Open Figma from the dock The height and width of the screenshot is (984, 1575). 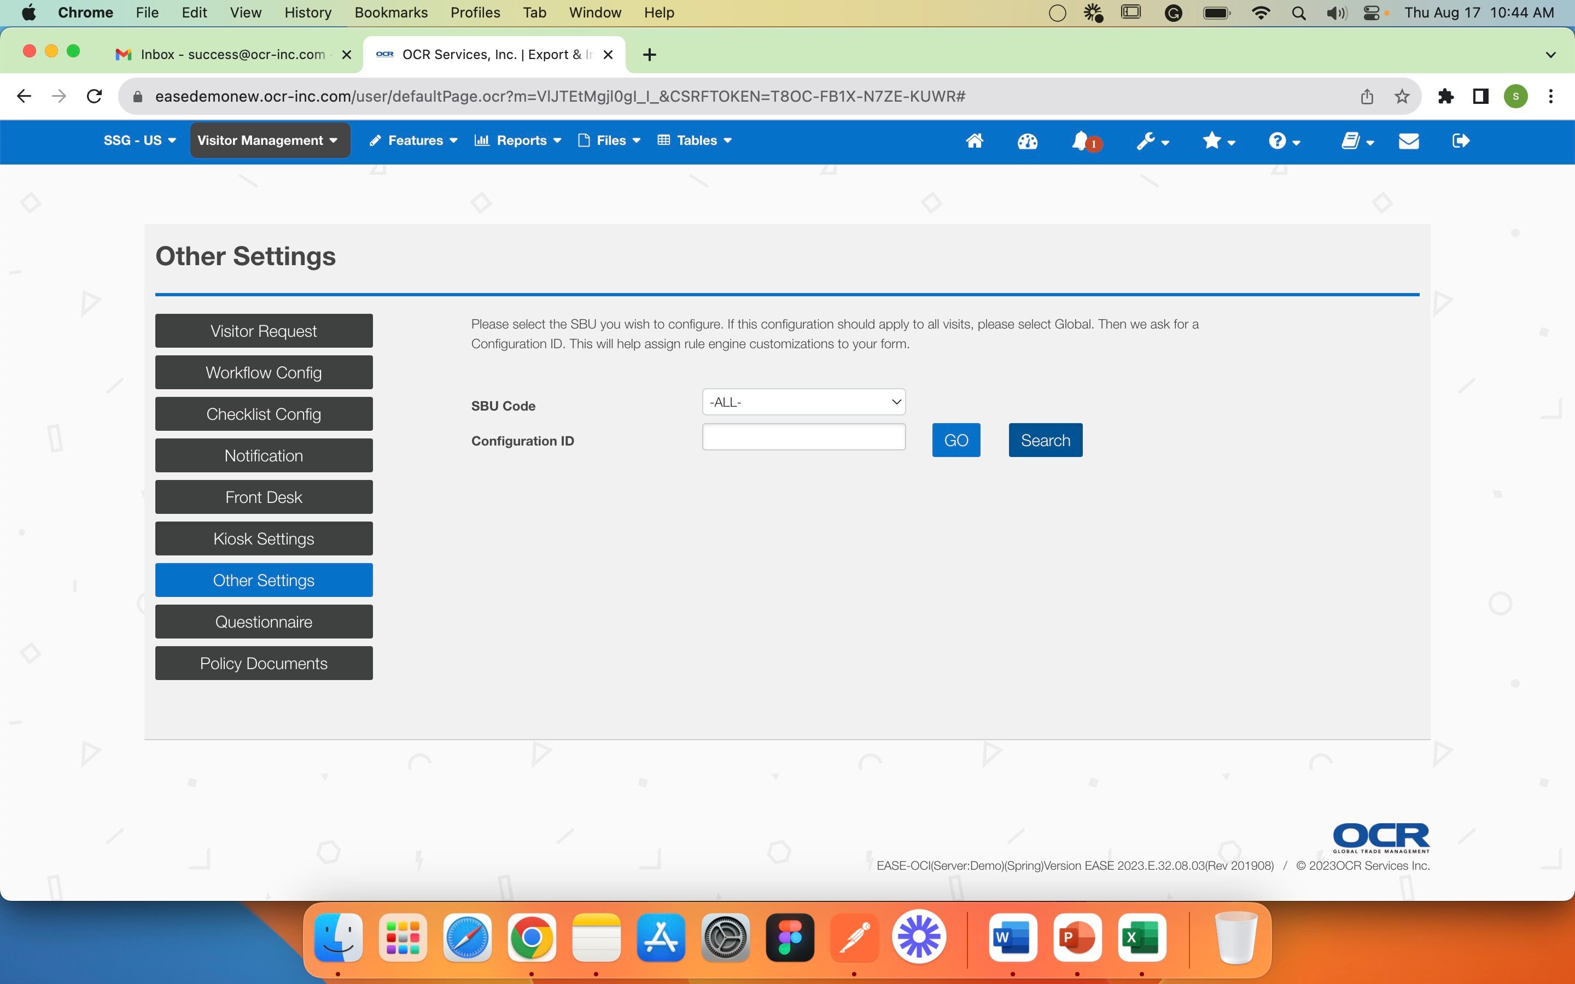(790, 938)
